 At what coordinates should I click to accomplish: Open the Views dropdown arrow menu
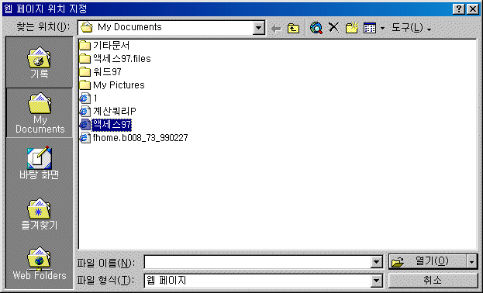(382, 29)
